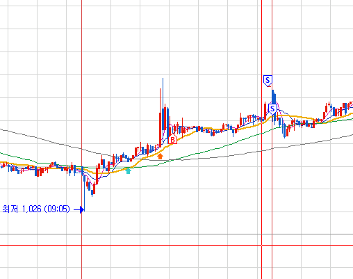Click where the red crosshair lines intersect
This screenshot has width=353, height=279.
pos(262,245)
